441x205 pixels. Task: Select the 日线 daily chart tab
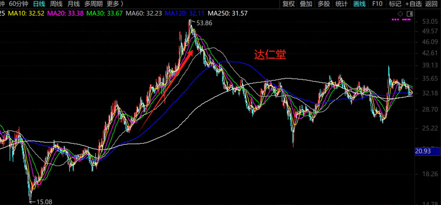[40, 4]
